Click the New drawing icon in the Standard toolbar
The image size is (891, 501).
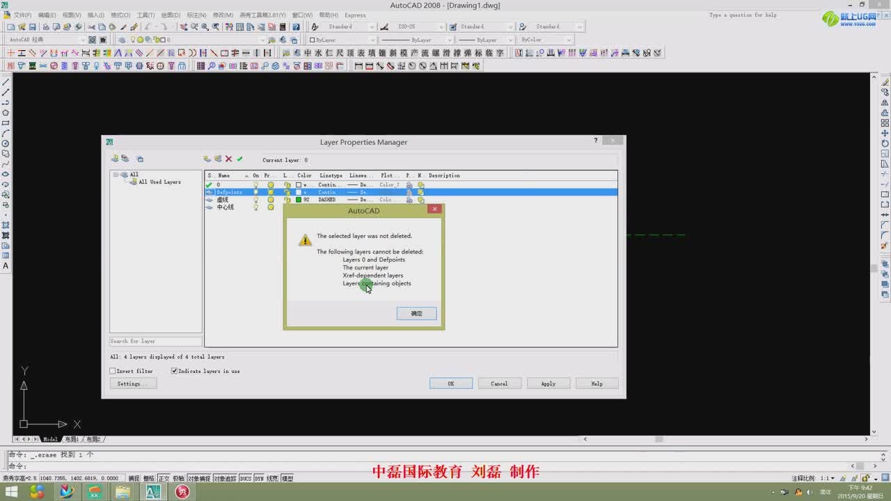[x=11, y=27]
